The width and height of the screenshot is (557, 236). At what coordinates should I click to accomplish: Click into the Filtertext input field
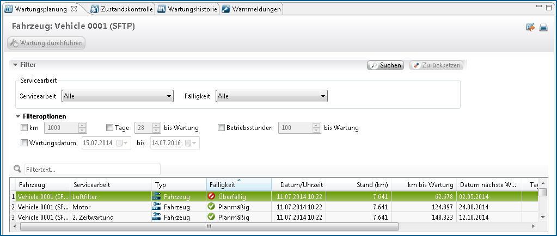tap(92, 169)
